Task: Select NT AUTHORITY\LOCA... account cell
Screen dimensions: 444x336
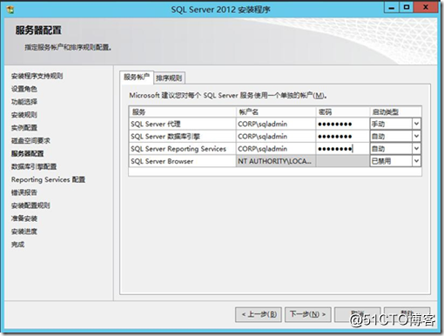Action: point(276,161)
